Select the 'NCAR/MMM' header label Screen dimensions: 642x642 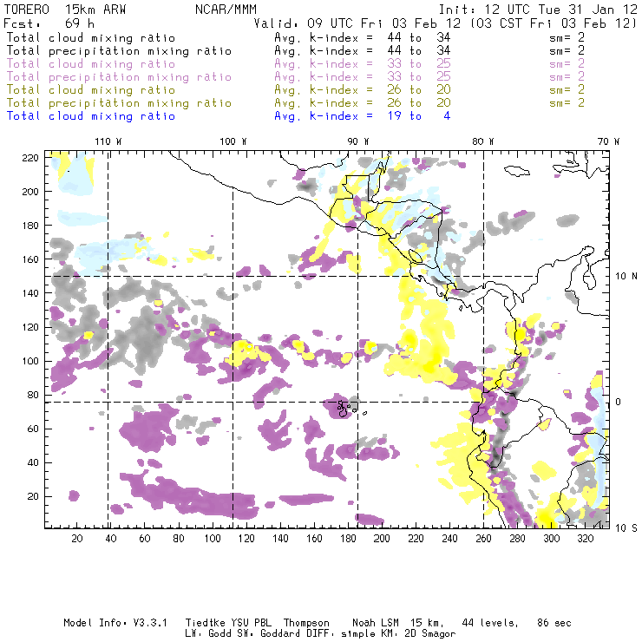[226, 10]
